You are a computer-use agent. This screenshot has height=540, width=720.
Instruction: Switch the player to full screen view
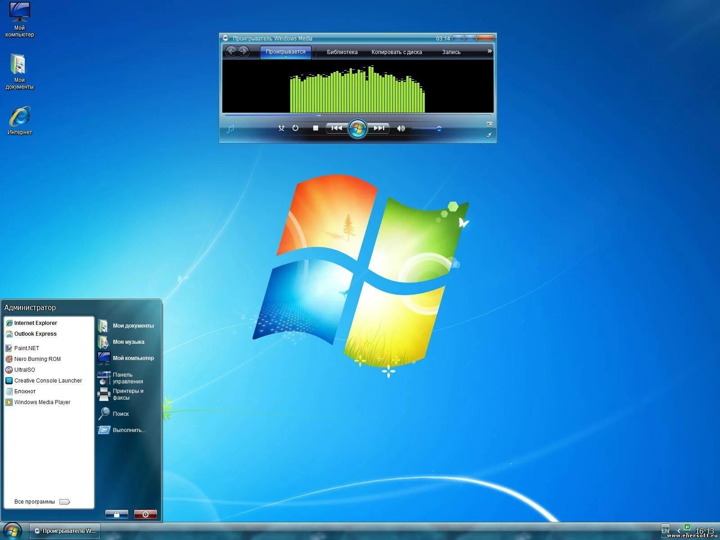point(490,124)
